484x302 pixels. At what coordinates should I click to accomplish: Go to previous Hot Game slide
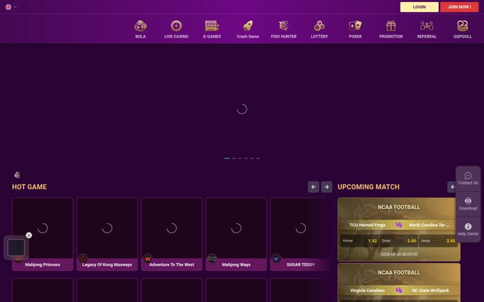click(313, 187)
